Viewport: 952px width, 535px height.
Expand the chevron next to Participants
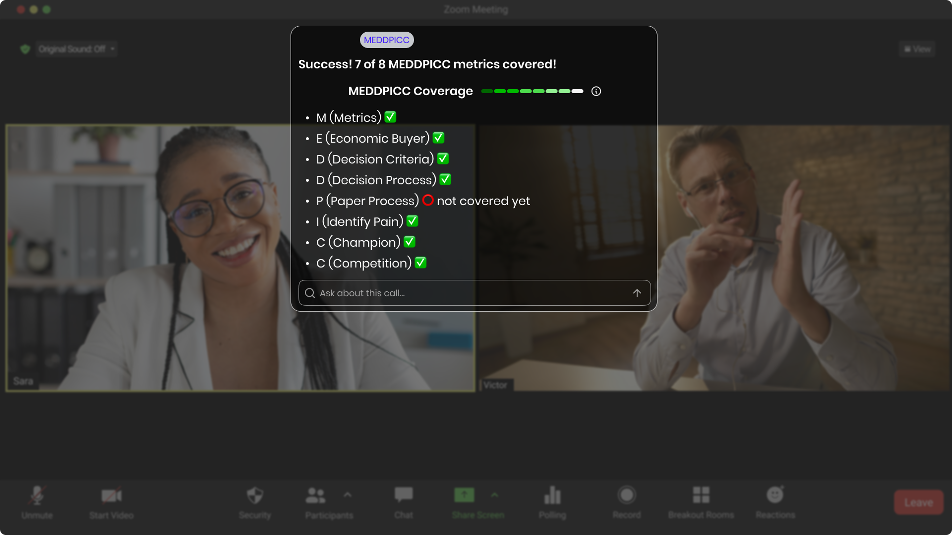(348, 495)
